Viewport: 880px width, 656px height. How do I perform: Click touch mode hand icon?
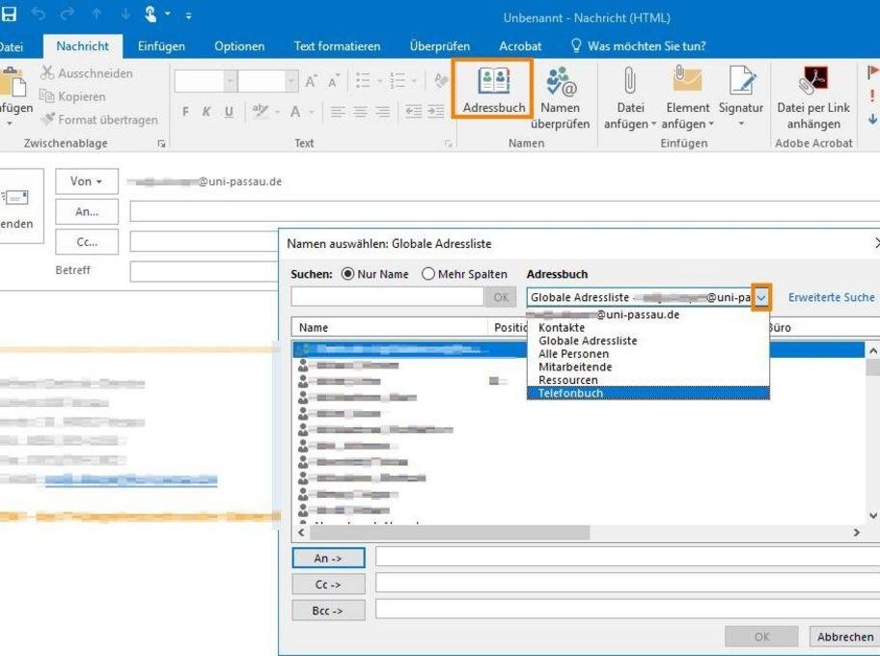pos(150,14)
